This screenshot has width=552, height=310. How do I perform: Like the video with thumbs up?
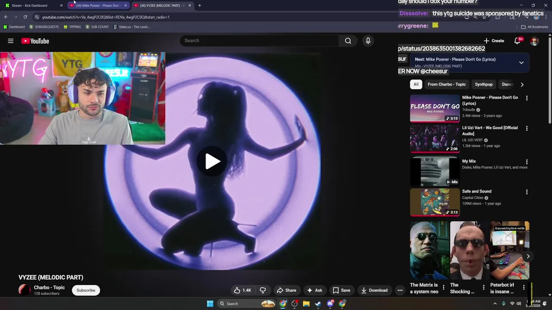pos(243,290)
